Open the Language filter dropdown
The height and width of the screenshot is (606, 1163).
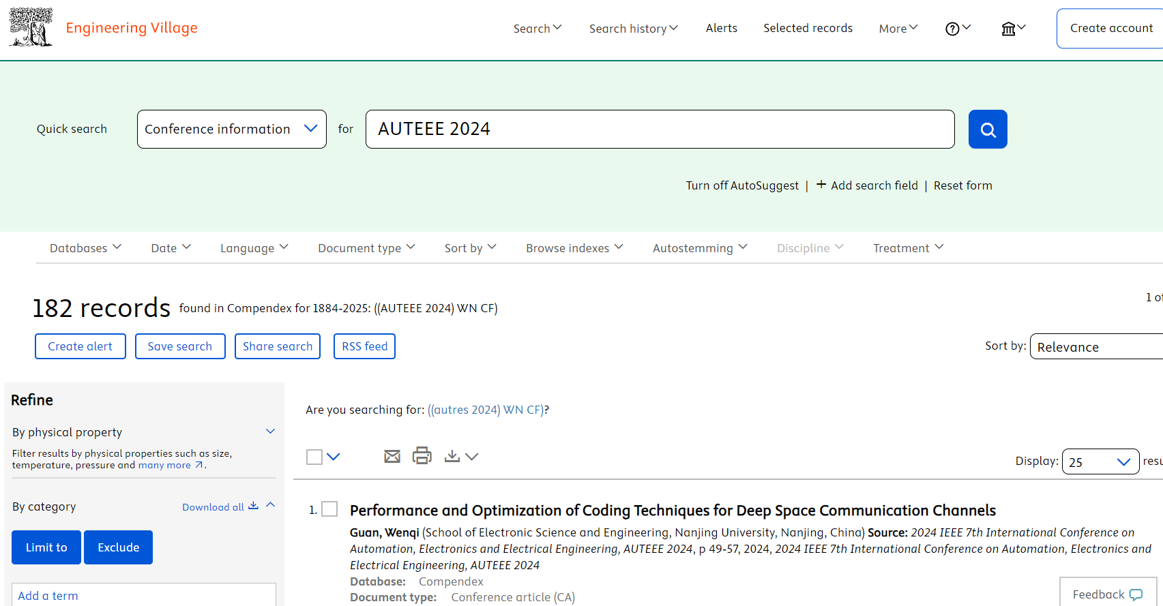(x=254, y=248)
